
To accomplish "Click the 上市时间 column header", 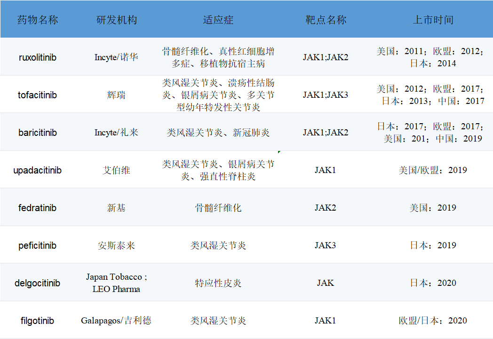I will point(433,20).
